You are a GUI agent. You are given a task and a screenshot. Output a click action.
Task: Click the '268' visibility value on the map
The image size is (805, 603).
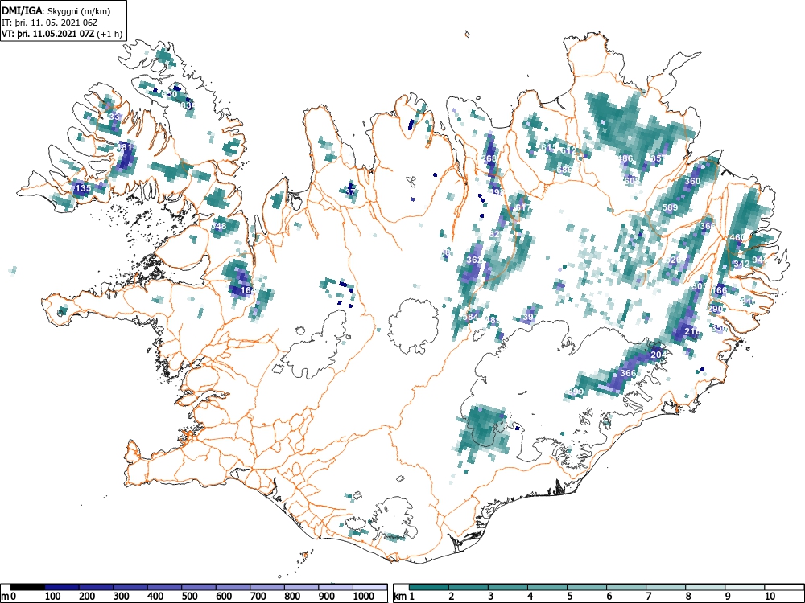[x=489, y=158]
